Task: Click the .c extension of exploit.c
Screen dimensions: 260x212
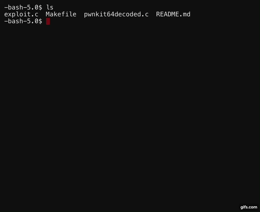Action: coord(34,15)
